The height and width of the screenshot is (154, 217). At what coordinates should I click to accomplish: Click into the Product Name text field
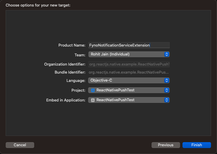(129, 45)
